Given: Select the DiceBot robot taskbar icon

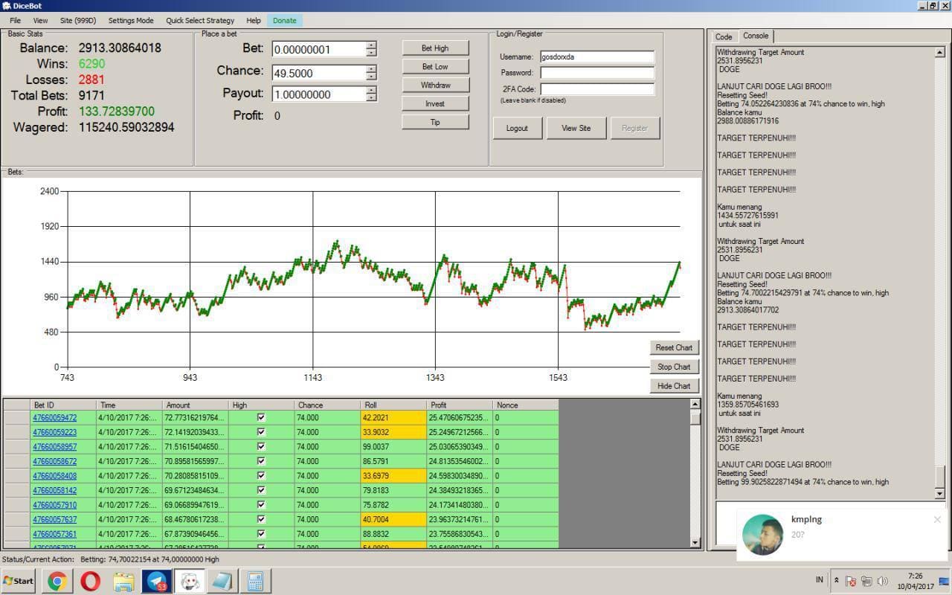Looking at the screenshot, I should [x=190, y=581].
